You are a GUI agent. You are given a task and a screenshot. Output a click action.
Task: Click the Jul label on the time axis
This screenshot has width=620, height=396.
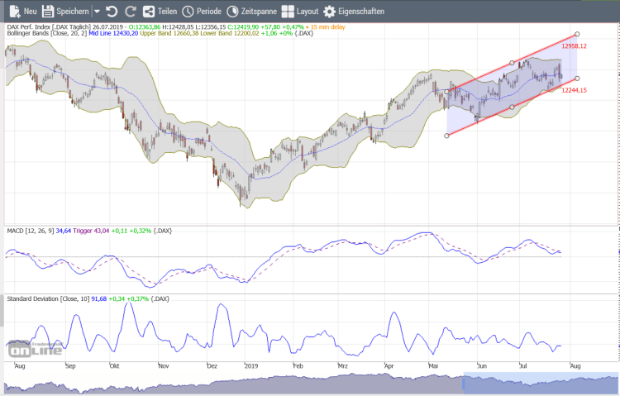523,366
